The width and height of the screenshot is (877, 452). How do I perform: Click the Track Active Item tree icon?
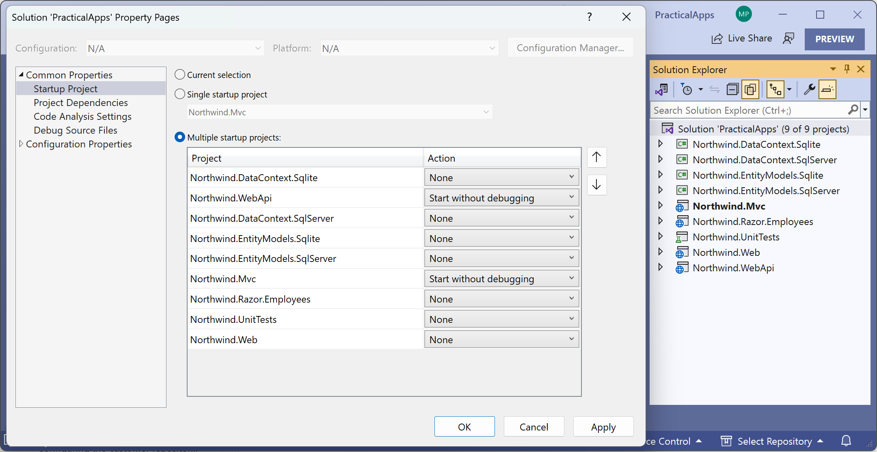click(775, 89)
